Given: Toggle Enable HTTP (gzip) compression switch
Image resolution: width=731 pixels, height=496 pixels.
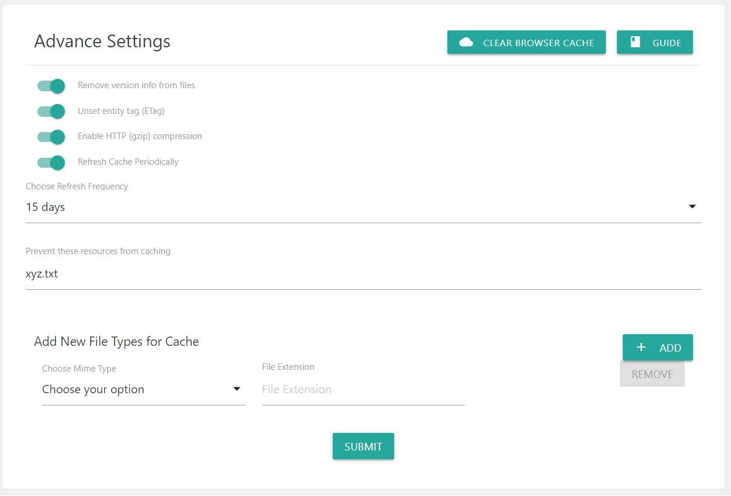Looking at the screenshot, I should (51, 137).
